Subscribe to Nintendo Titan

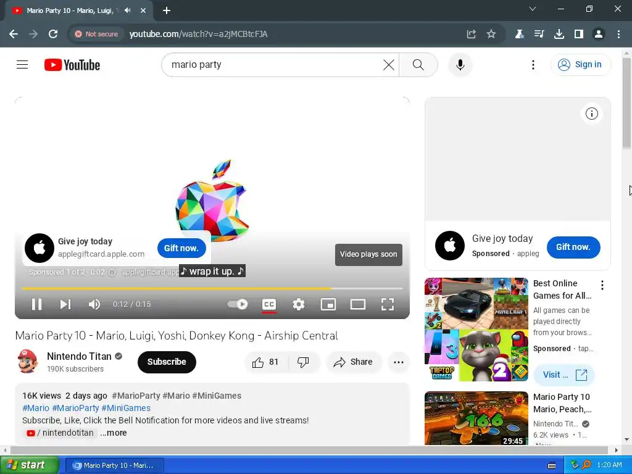pyautogui.click(x=167, y=362)
